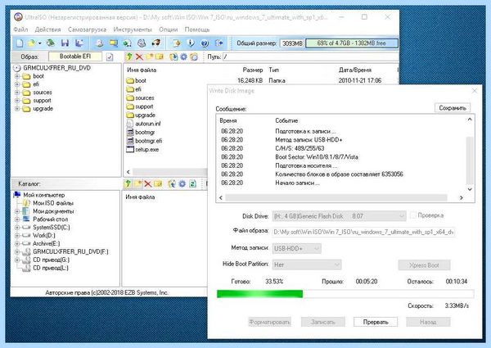Click the blue gear icon in image toolbar

(x=183, y=56)
